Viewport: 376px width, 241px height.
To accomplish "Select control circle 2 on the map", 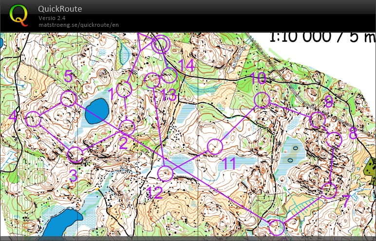I will pos(127,127).
